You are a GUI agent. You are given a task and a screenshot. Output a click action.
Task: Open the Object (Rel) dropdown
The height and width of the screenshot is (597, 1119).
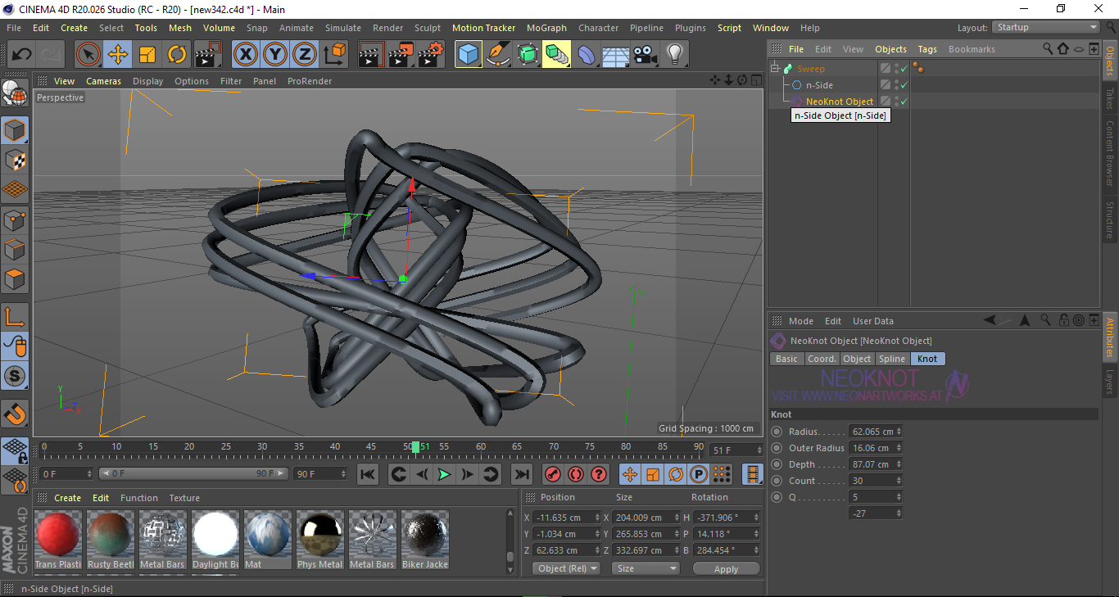click(566, 568)
